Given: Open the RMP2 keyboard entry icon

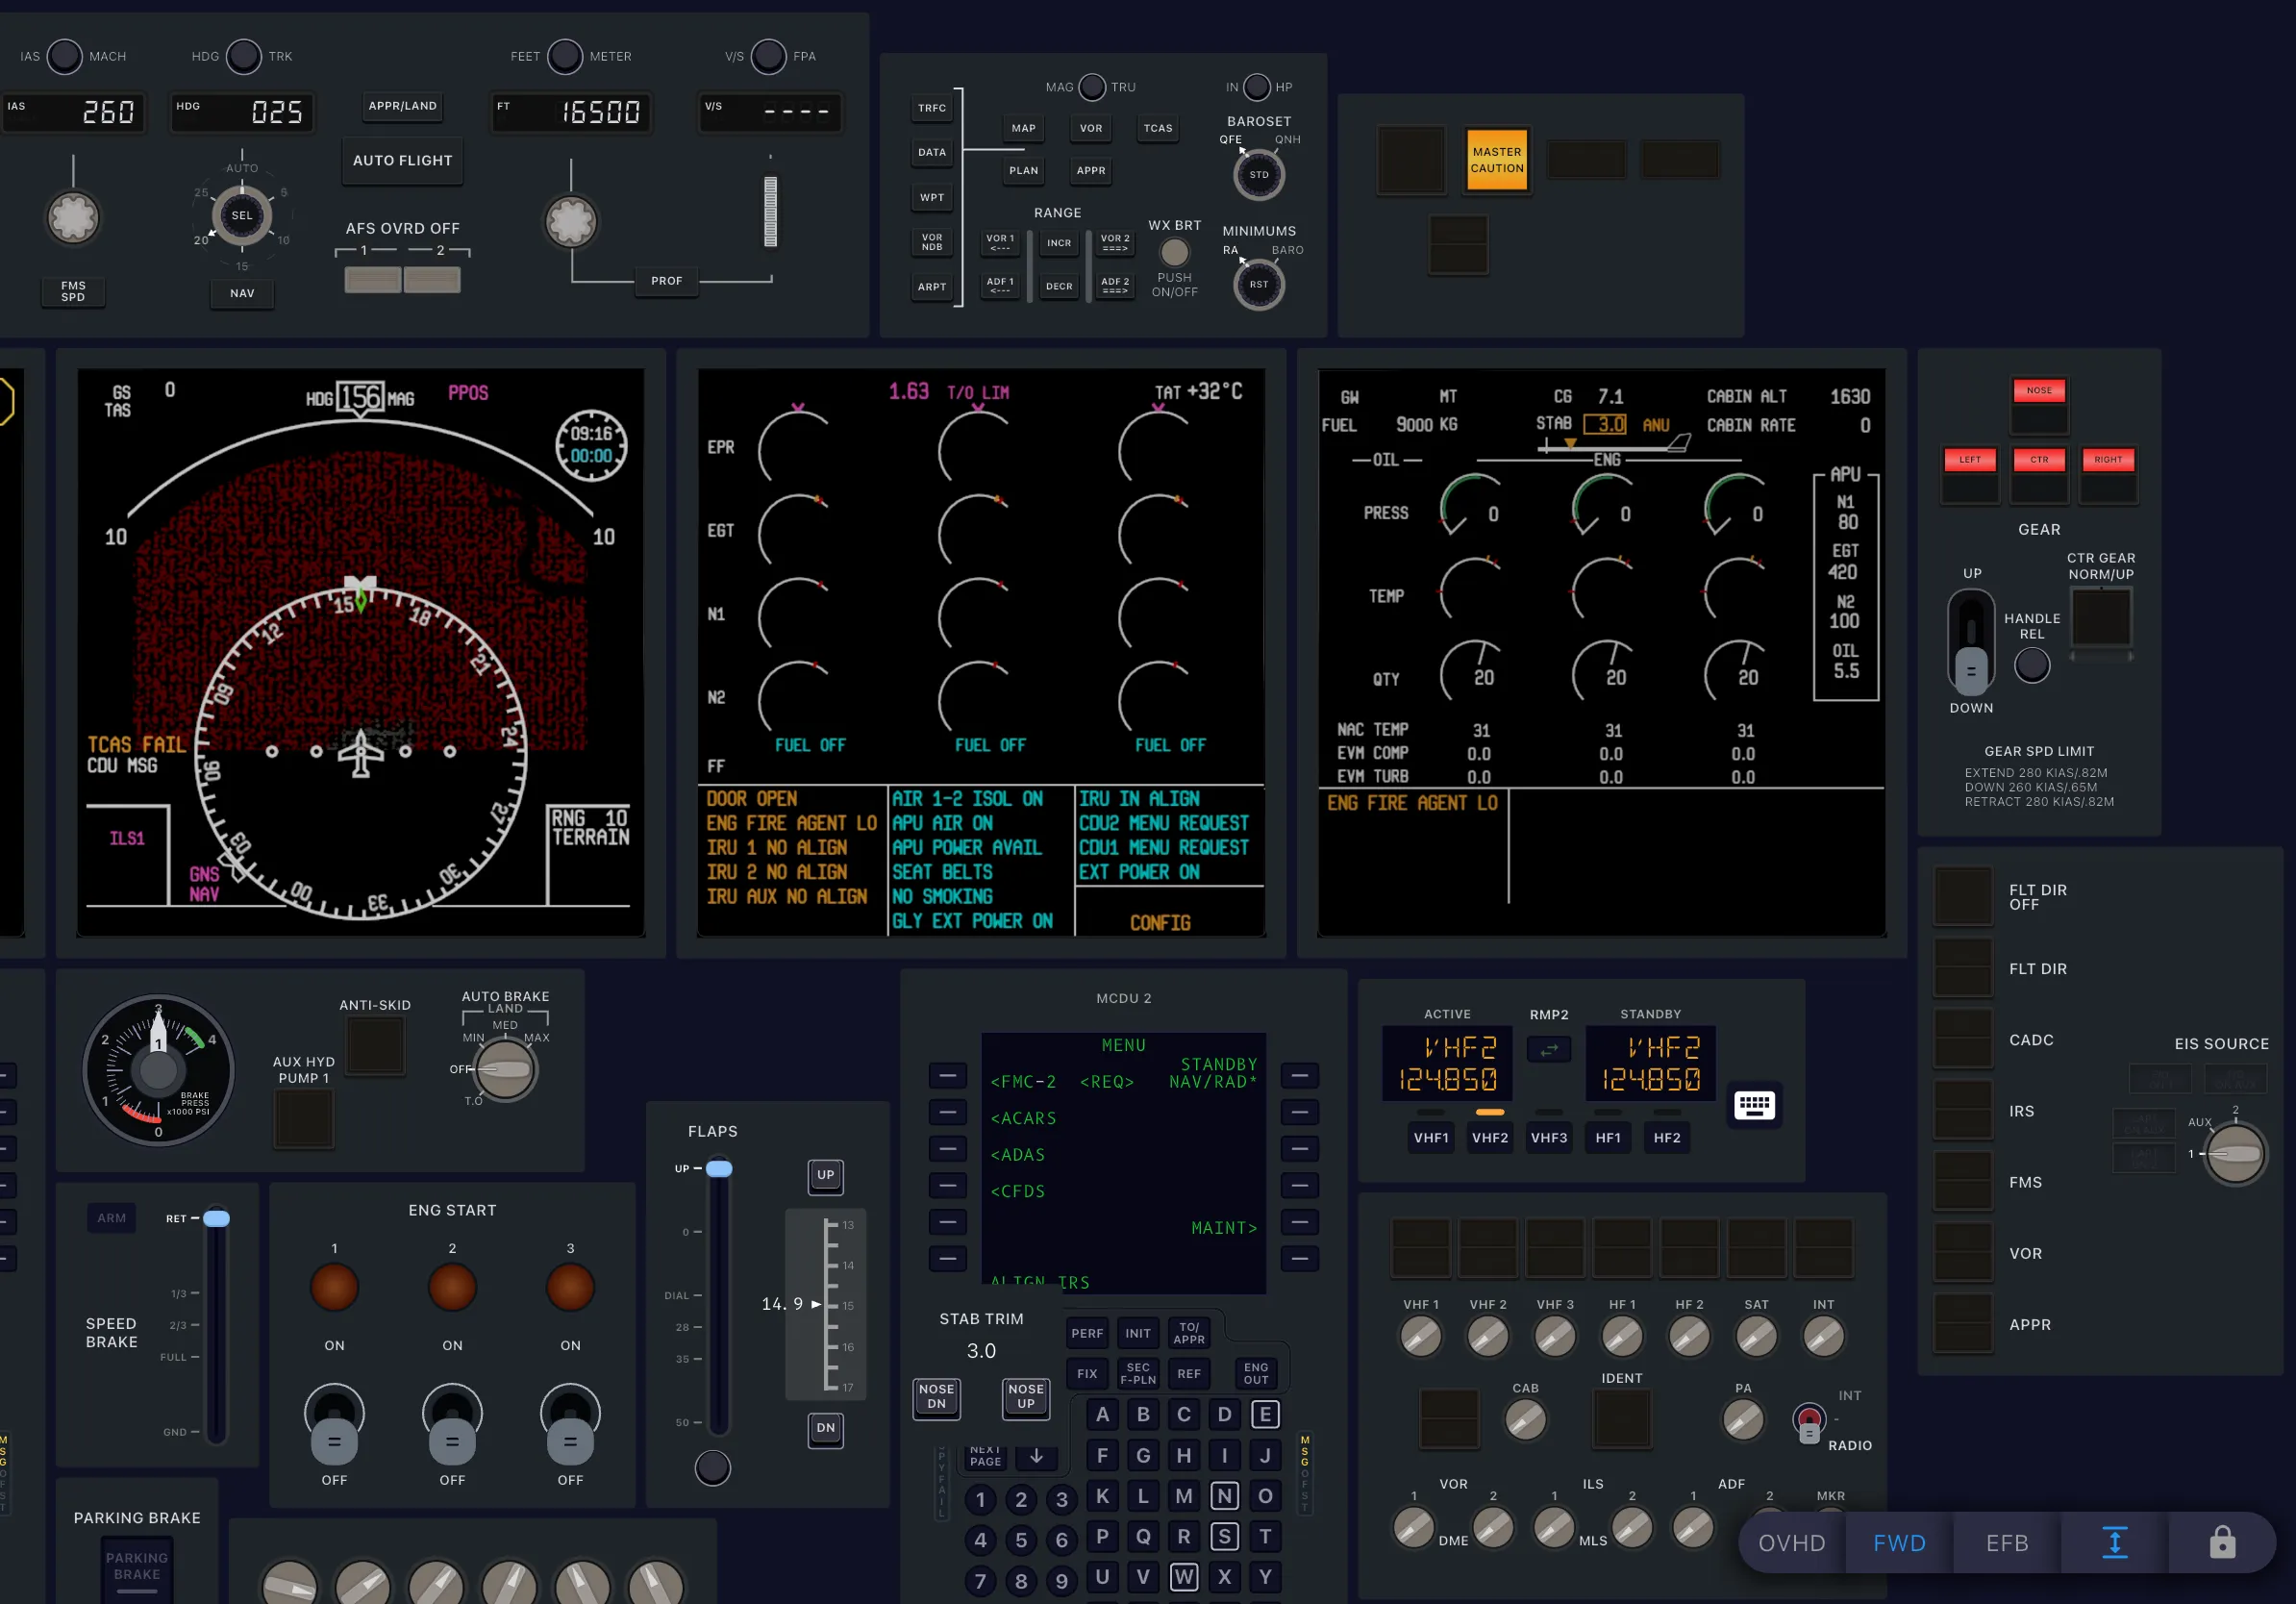Looking at the screenshot, I should [1754, 1105].
